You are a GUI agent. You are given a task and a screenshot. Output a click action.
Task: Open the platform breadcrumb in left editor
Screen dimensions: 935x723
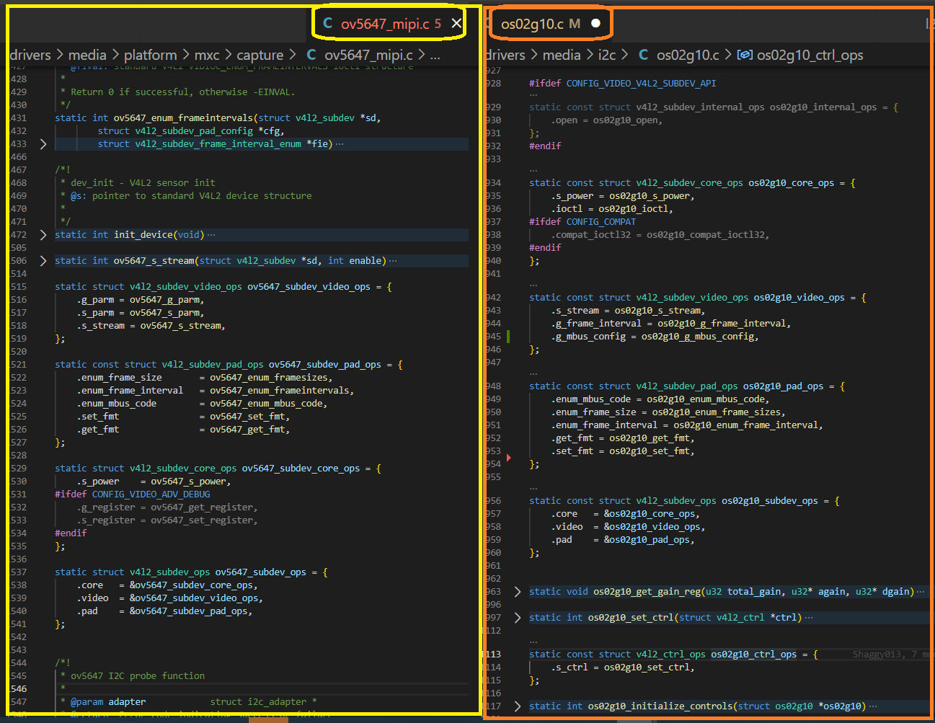pos(150,55)
